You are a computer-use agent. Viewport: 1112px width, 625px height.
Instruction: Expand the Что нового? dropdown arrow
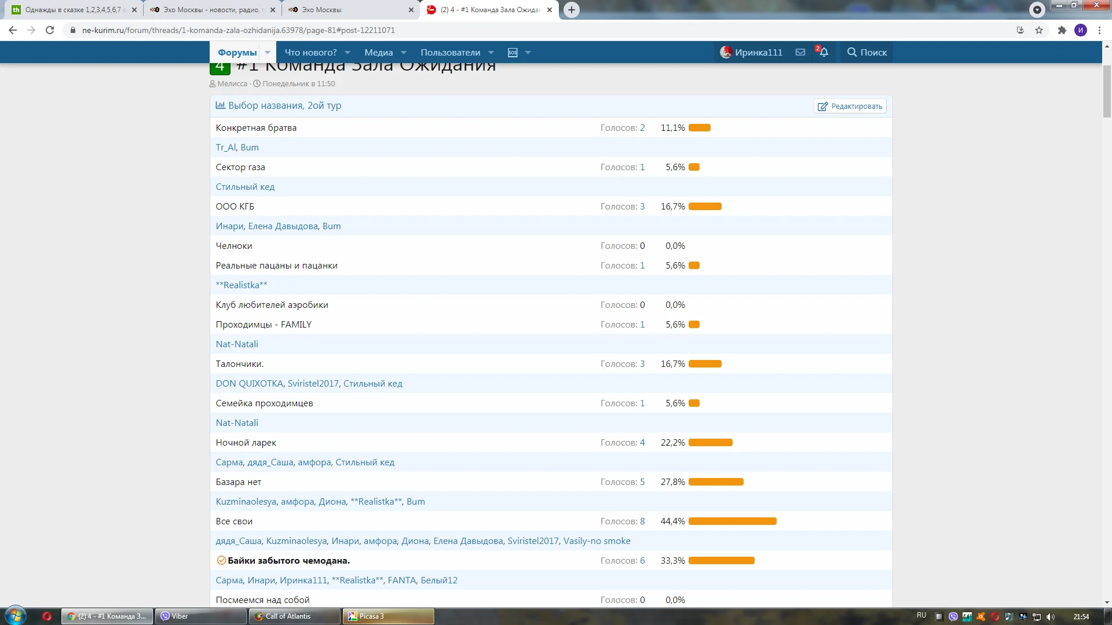tap(348, 53)
